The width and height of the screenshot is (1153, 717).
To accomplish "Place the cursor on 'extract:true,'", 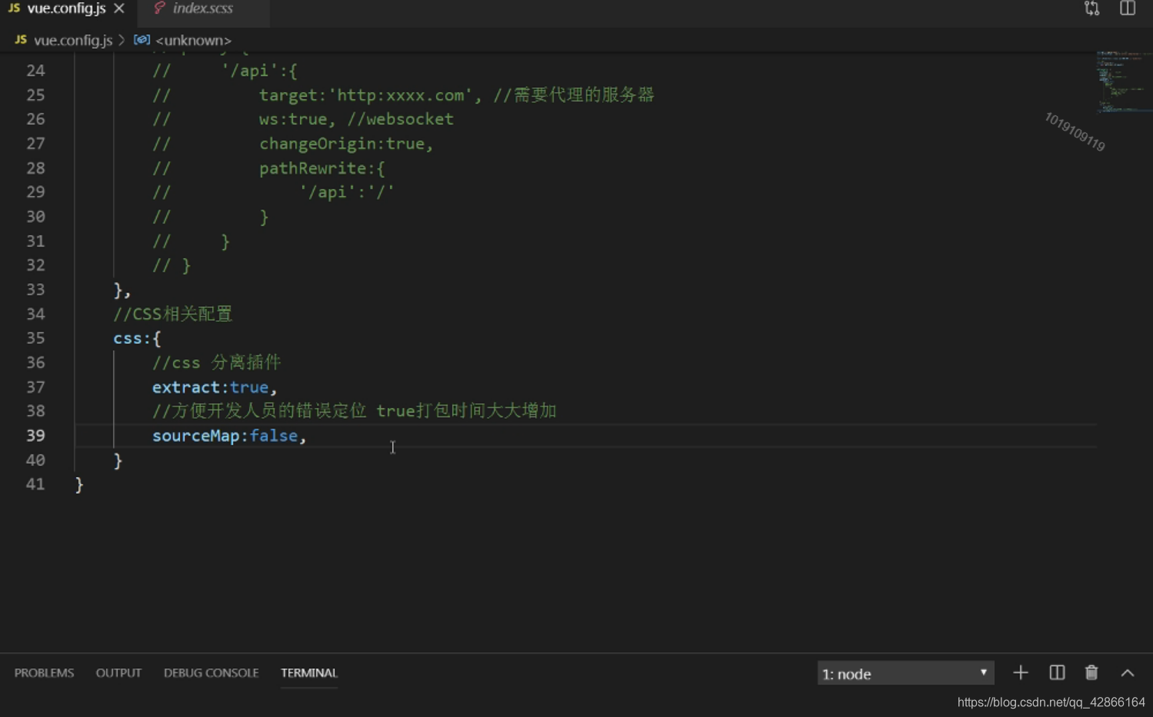I will coord(214,387).
